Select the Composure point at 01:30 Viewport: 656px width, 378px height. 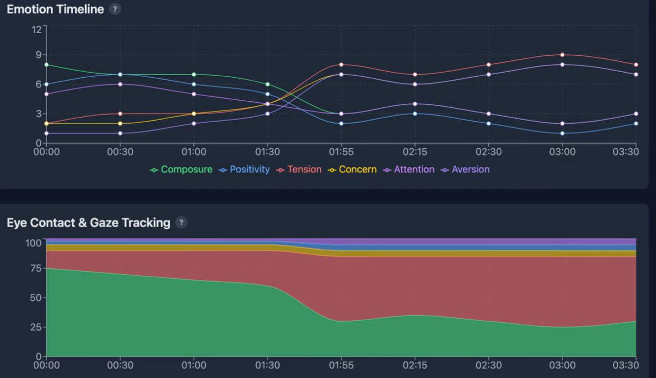(x=268, y=84)
